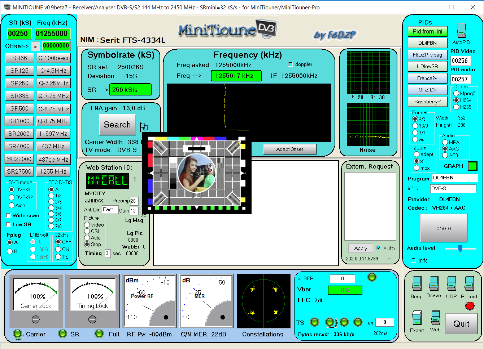Viewport: 484px width, 349px height.
Task: Adjust the Audio level slider
Action: coord(460,249)
